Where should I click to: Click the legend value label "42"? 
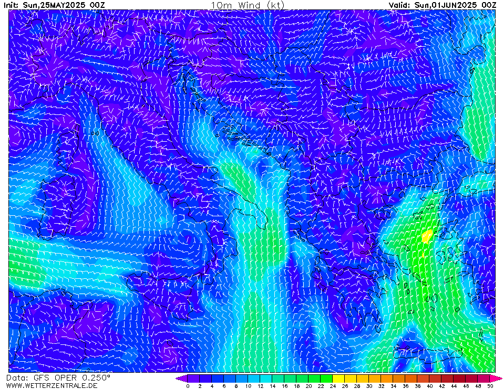tap(441, 386)
